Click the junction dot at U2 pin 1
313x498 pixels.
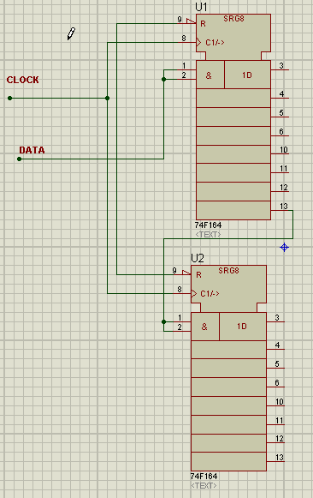click(164, 321)
